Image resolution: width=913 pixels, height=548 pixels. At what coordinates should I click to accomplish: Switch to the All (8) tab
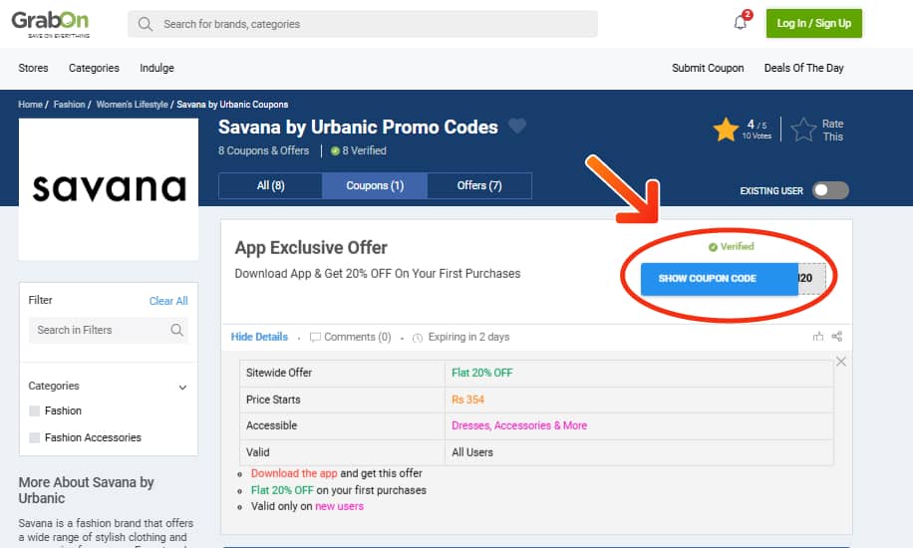pos(270,185)
